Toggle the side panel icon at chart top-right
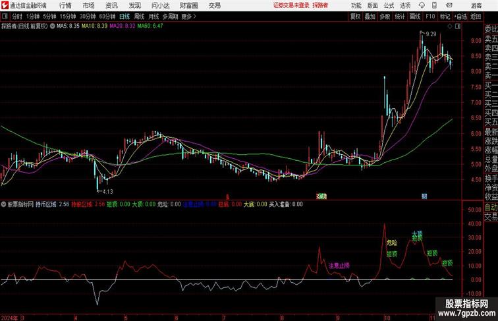Image resolution: width=498 pixels, height=321 pixels. [x=458, y=26]
